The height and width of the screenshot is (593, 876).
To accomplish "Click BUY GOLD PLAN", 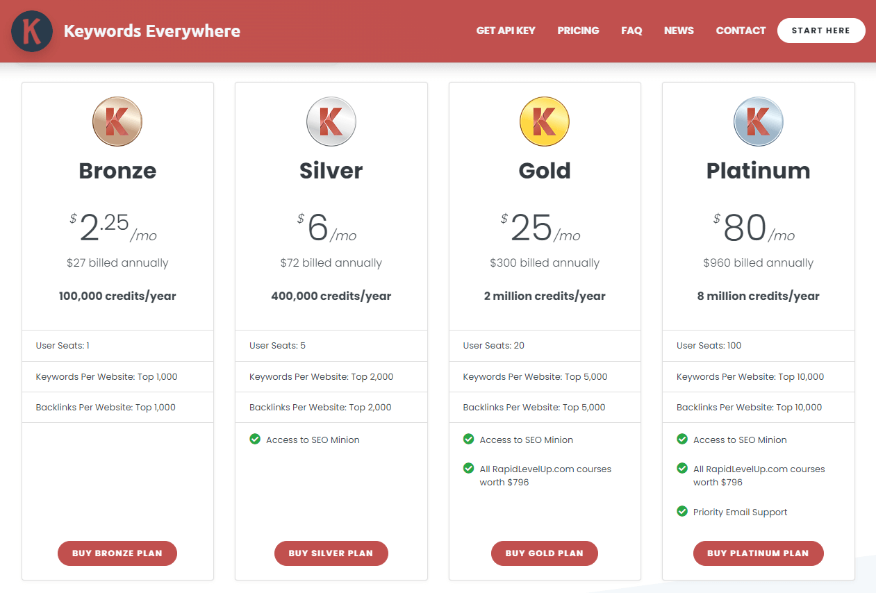I will point(544,553).
